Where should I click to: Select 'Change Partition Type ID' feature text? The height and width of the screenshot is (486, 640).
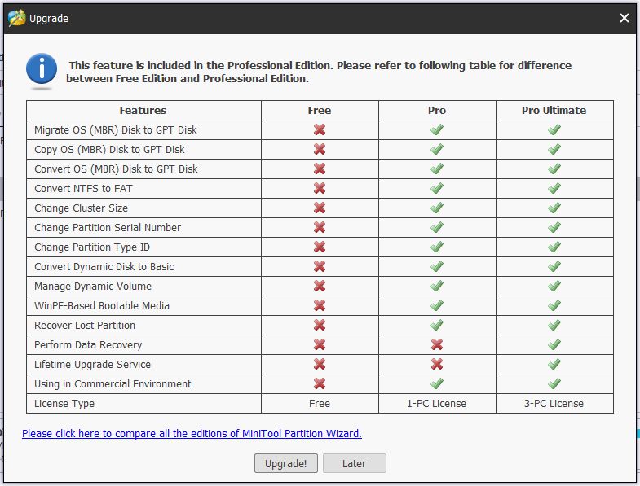(x=92, y=247)
